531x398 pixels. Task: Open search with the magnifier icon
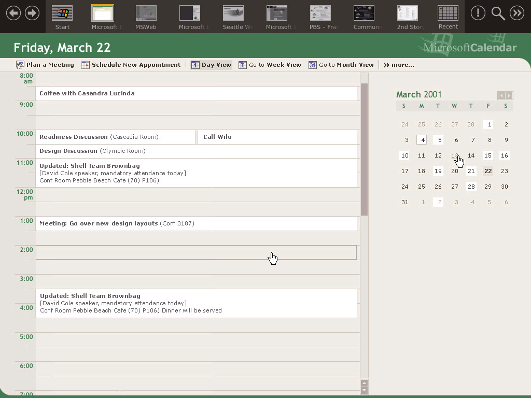tap(498, 13)
